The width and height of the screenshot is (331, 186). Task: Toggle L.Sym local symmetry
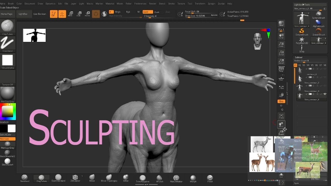click(281, 87)
